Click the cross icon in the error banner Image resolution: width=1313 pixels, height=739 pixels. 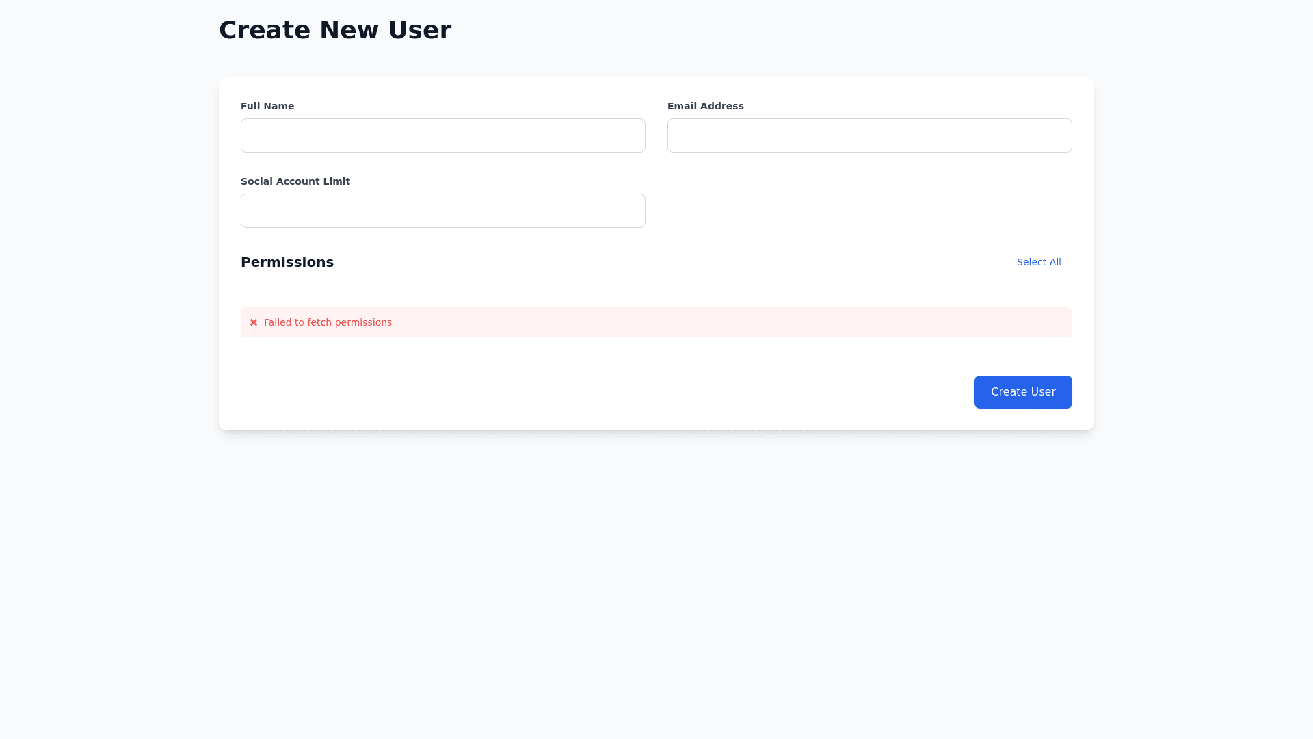[x=254, y=322]
